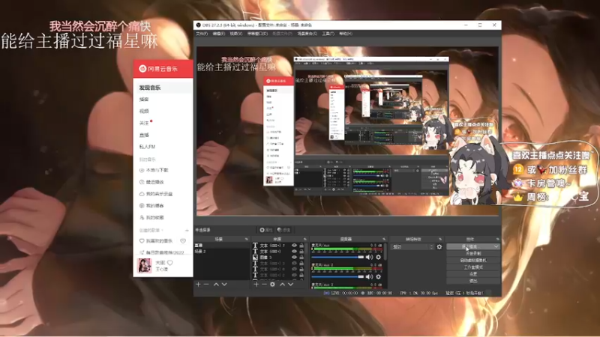Screen dimensions: 600x337
Task: Pop out the 混音器 dock panel
Action: point(384,239)
